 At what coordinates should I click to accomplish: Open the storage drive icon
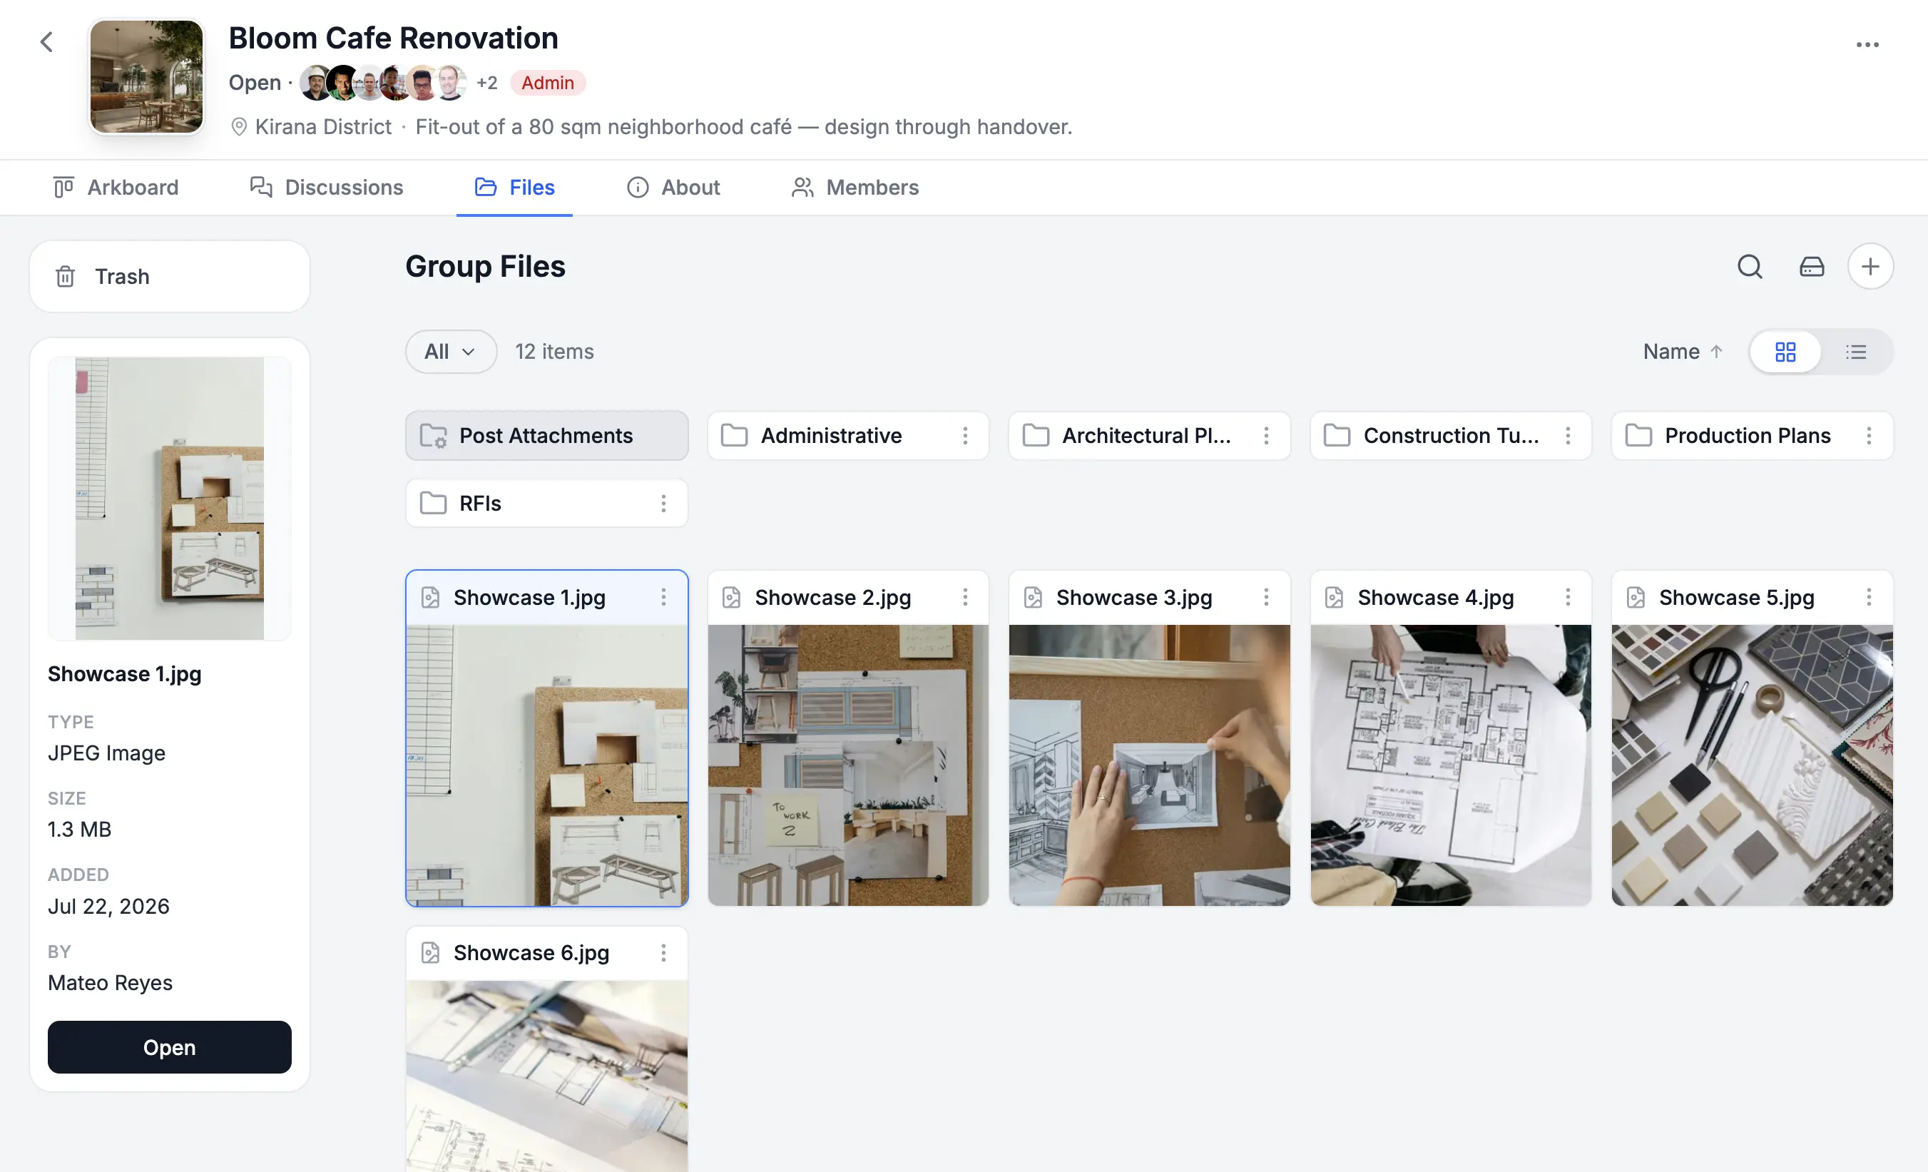click(x=1812, y=267)
